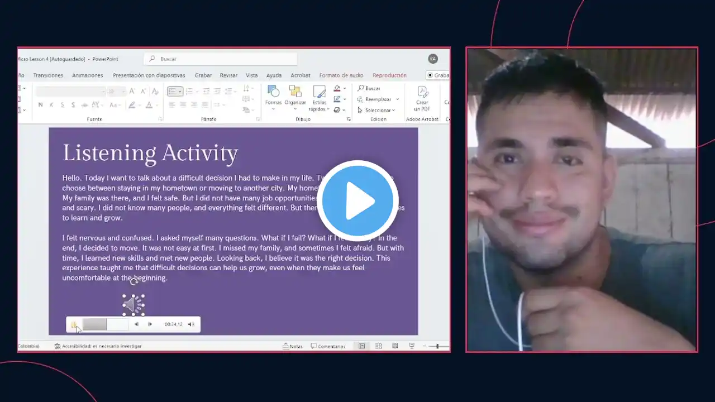Click Crear un PDF button
The width and height of the screenshot is (715, 402).
point(422,98)
